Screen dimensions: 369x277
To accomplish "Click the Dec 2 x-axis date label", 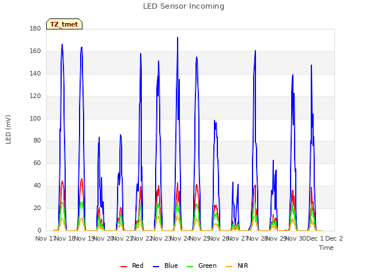I will (334, 238).
